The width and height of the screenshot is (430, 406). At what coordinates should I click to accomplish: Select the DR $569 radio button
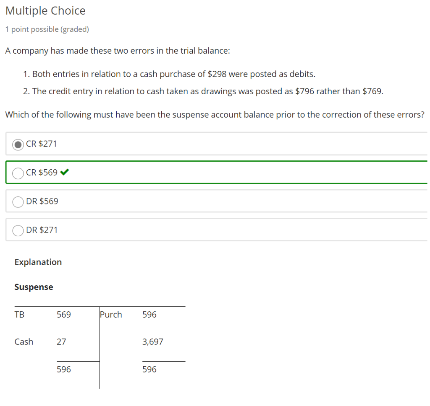click(x=18, y=202)
